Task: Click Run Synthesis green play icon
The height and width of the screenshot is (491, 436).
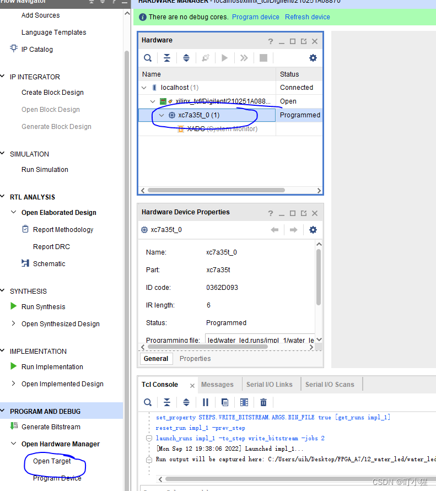Action: (x=13, y=306)
